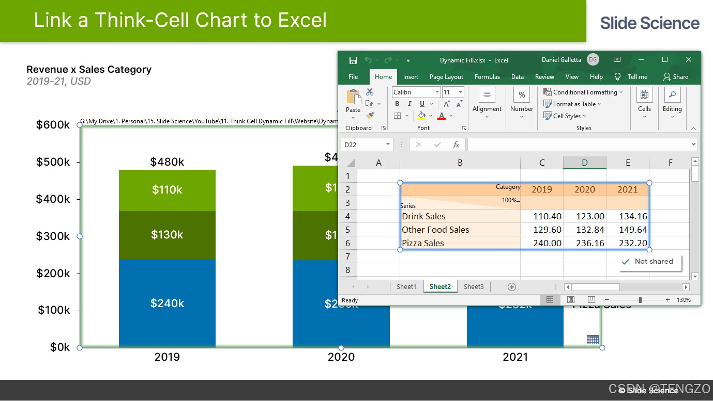Open the Cells group menu

644,103
